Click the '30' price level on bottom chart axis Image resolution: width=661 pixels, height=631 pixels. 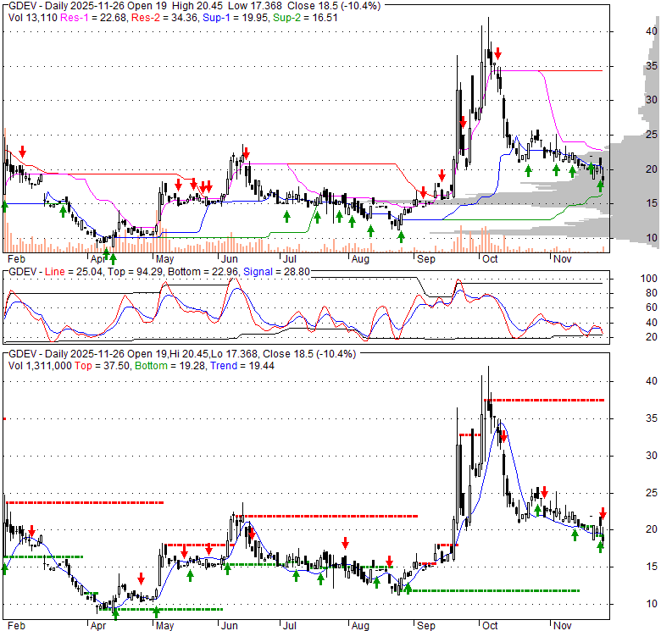coord(652,456)
